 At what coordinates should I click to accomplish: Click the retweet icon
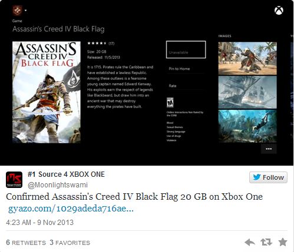(266, 243)
